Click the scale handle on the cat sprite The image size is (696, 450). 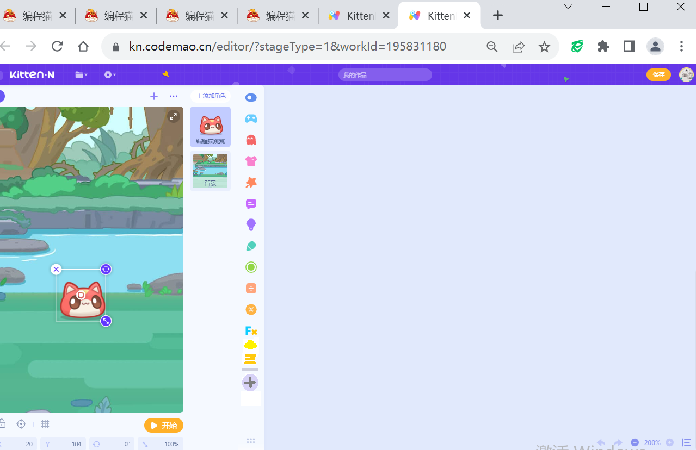(106, 321)
